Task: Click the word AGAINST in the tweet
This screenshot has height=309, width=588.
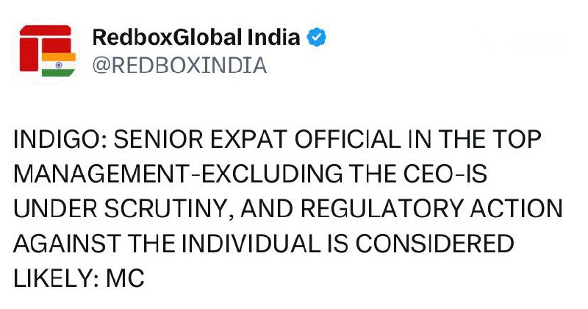Action: pyautogui.click(x=65, y=244)
